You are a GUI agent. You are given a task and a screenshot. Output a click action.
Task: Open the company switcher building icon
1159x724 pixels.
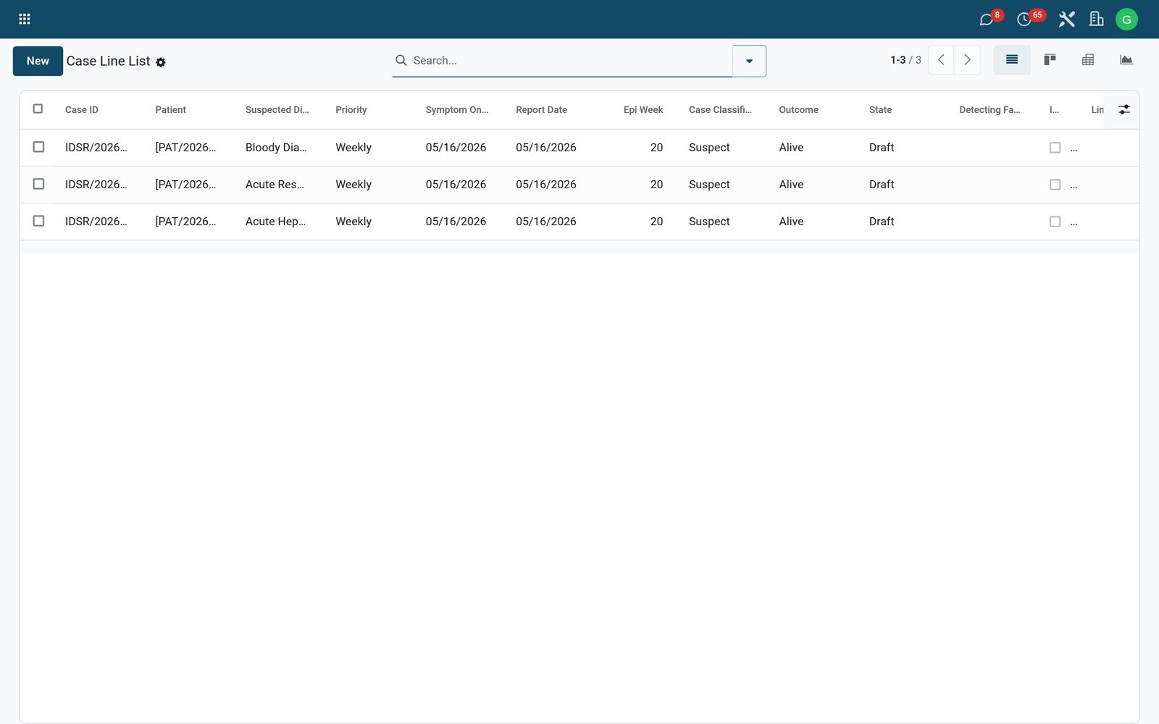coord(1097,20)
